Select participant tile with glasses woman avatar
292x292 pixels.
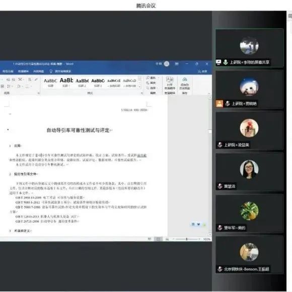point(249,172)
